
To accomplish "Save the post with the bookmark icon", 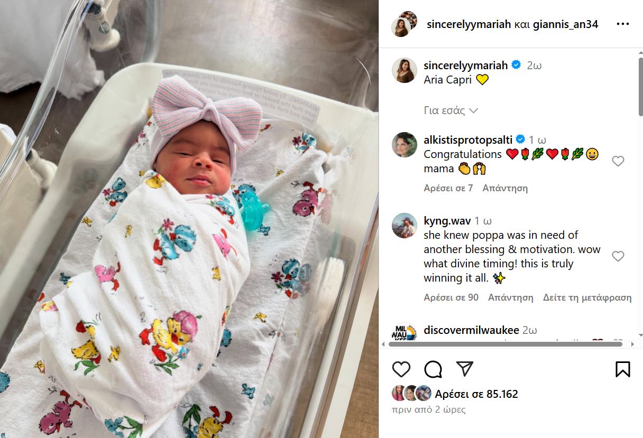I will pos(623,369).
